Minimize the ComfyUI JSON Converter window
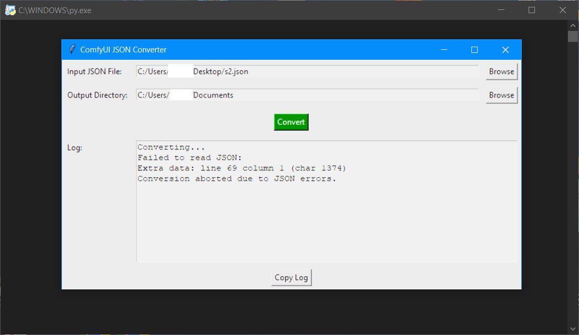579x335 pixels. [444, 50]
